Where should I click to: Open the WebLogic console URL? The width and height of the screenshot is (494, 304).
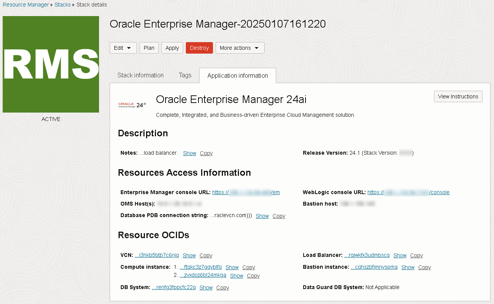pyautogui.click(x=408, y=192)
